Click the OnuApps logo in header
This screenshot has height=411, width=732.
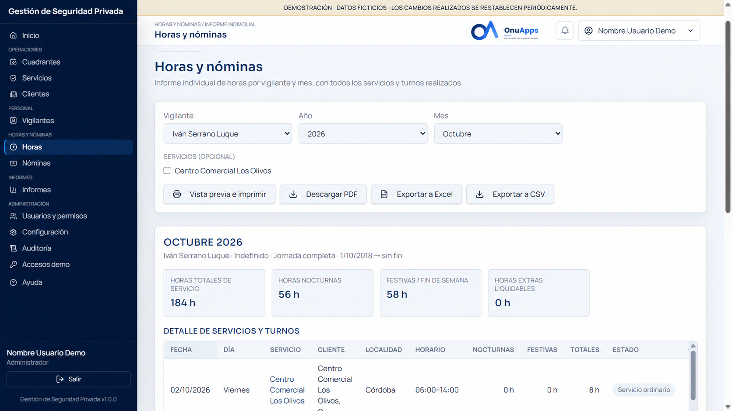(505, 31)
